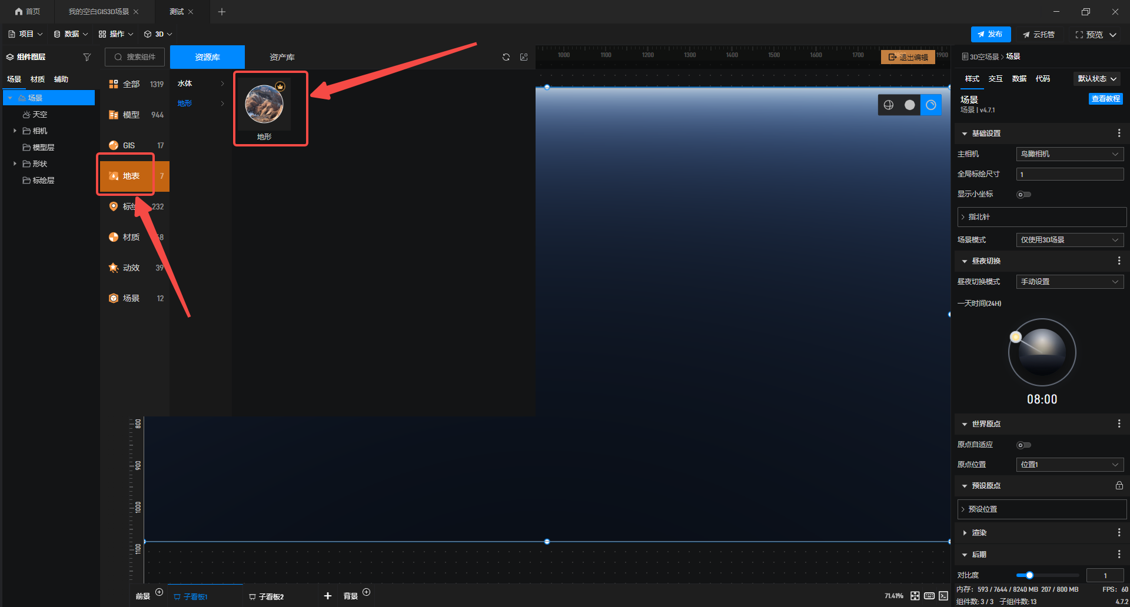The height and width of the screenshot is (607, 1130).
Task: Open the 主相机 dropdown
Action: click(x=1069, y=154)
